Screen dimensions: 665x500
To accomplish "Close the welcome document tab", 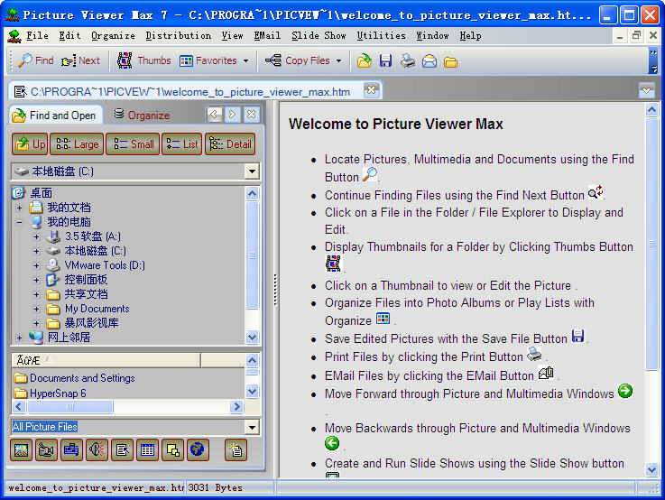I will coord(371,90).
